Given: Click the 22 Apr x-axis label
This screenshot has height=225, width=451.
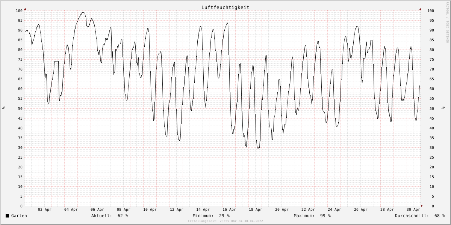Looking at the screenshot, I should 308,210.
